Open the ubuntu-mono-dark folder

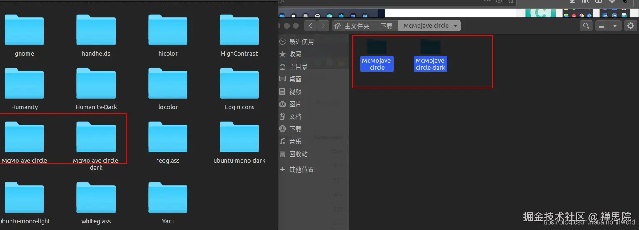[239, 142]
